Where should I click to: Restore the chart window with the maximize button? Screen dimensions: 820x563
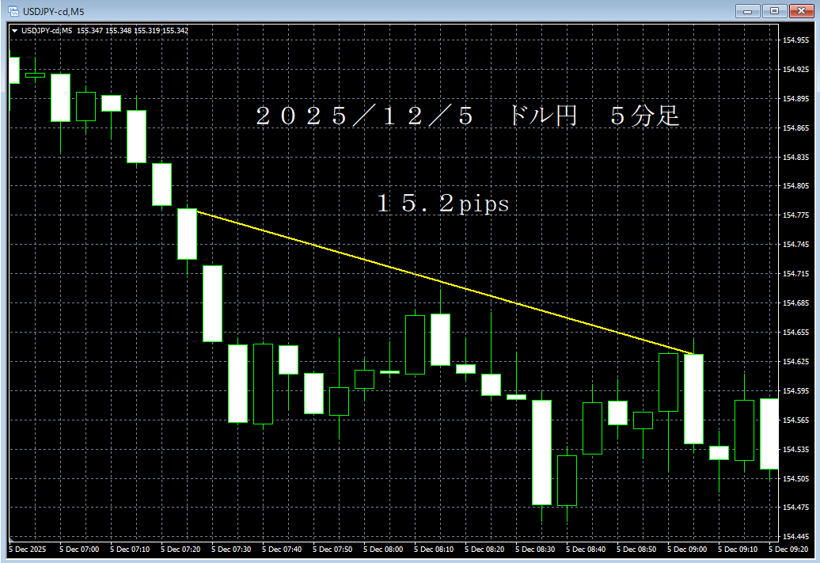coord(774,11)
